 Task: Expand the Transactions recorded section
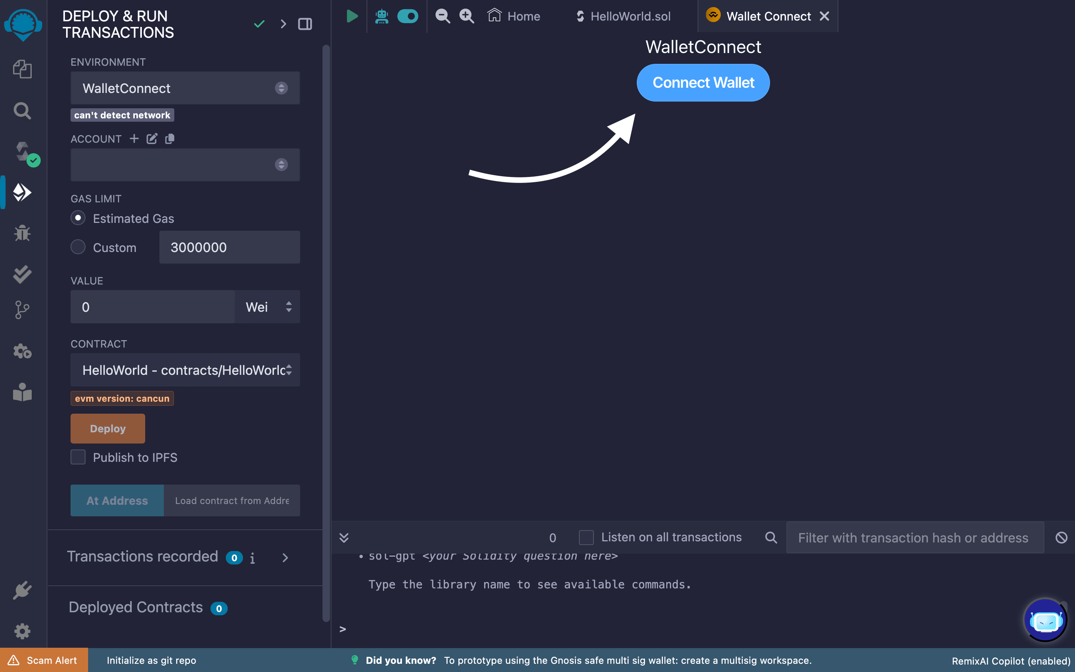(285, 557)
